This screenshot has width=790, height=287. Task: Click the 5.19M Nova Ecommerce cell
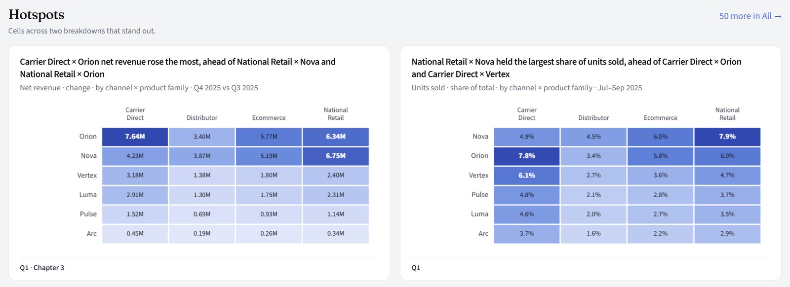tap(269, 156)
